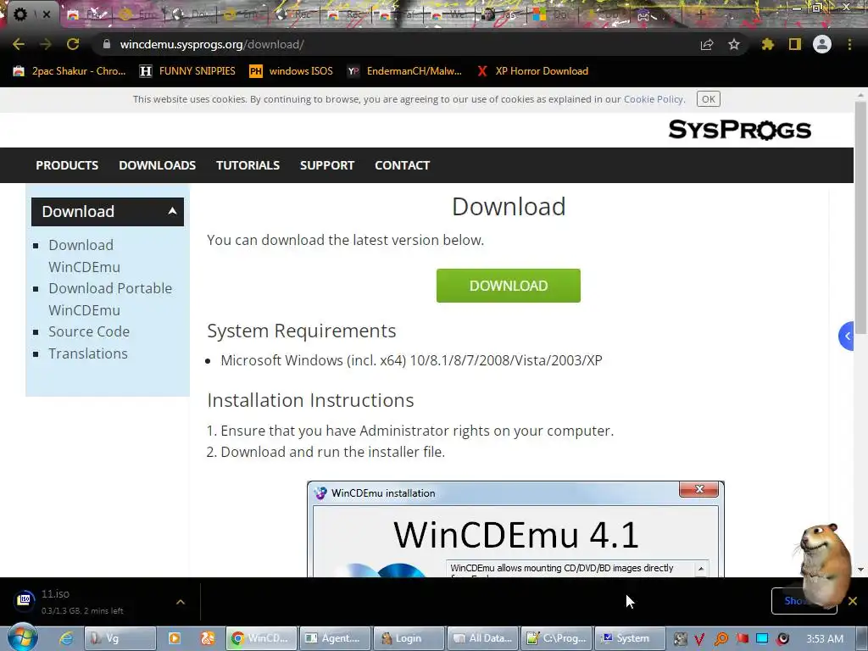
Task: Expand options chevron for 11.iso download
Action: (181, 602)
